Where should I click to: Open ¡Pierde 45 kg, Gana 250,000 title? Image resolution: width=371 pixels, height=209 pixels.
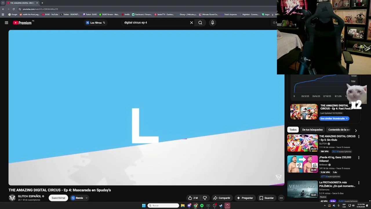335,159
